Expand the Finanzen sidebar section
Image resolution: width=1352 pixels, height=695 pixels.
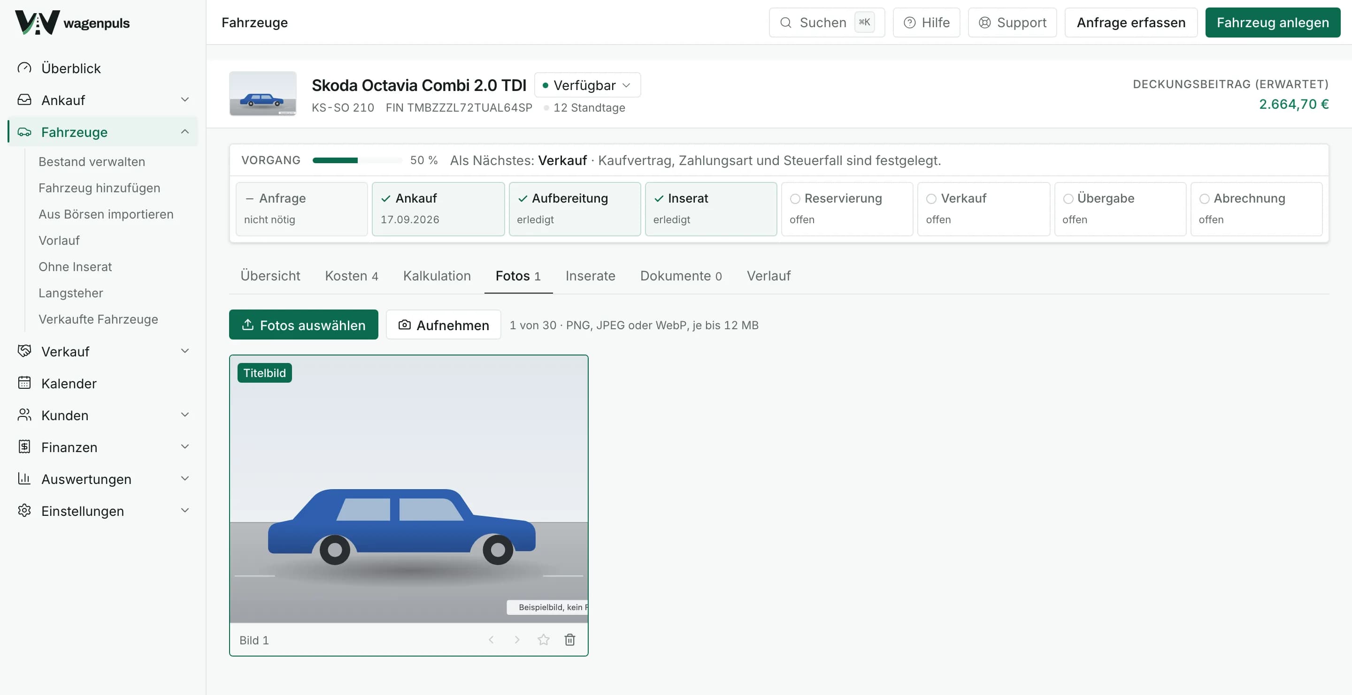(x=185, y=446)
